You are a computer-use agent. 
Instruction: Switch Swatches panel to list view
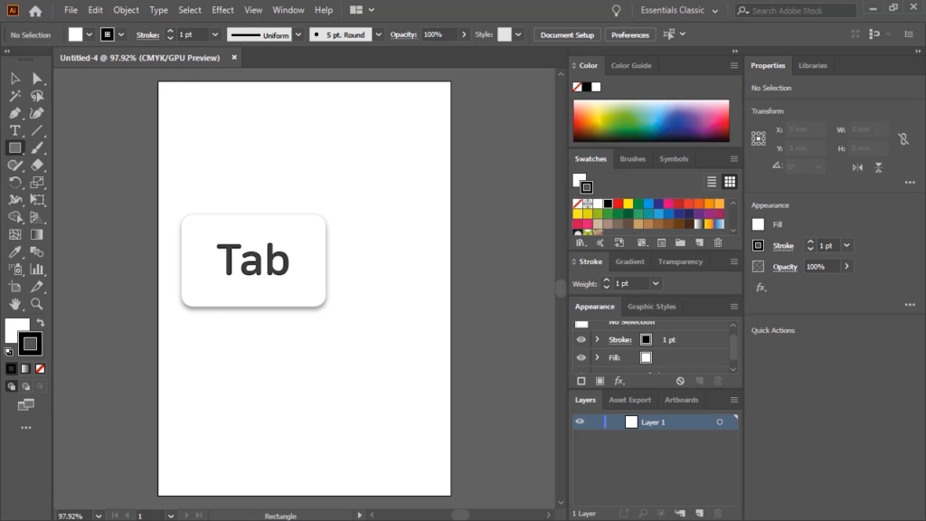click(x=712, y=182)
